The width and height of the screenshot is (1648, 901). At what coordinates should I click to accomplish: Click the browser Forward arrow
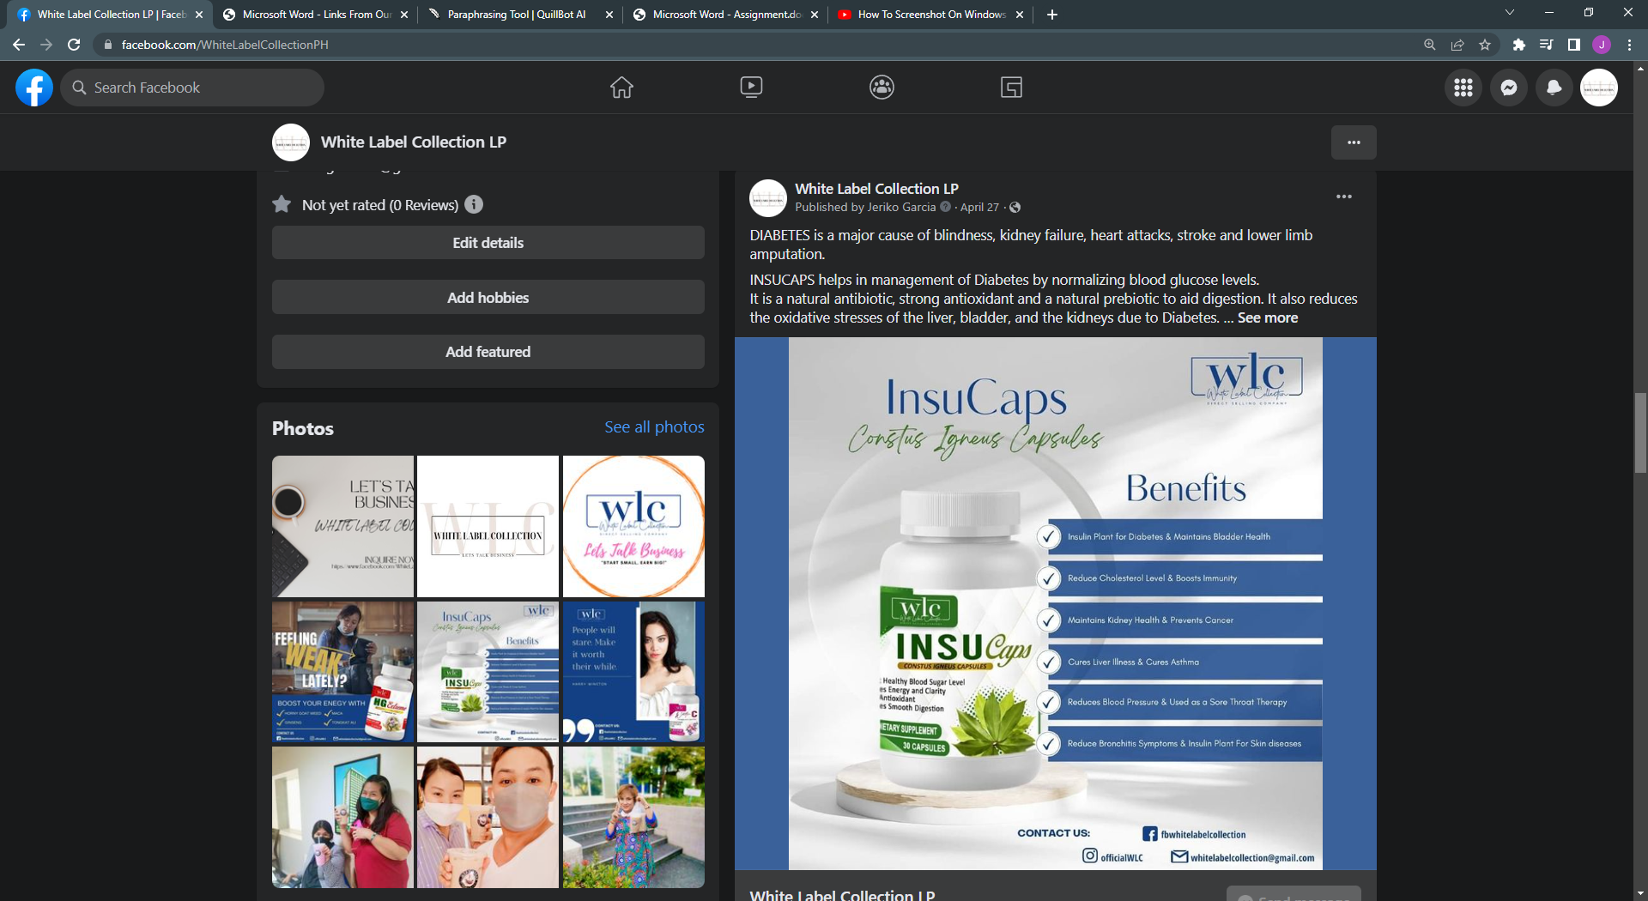[46, 45]
